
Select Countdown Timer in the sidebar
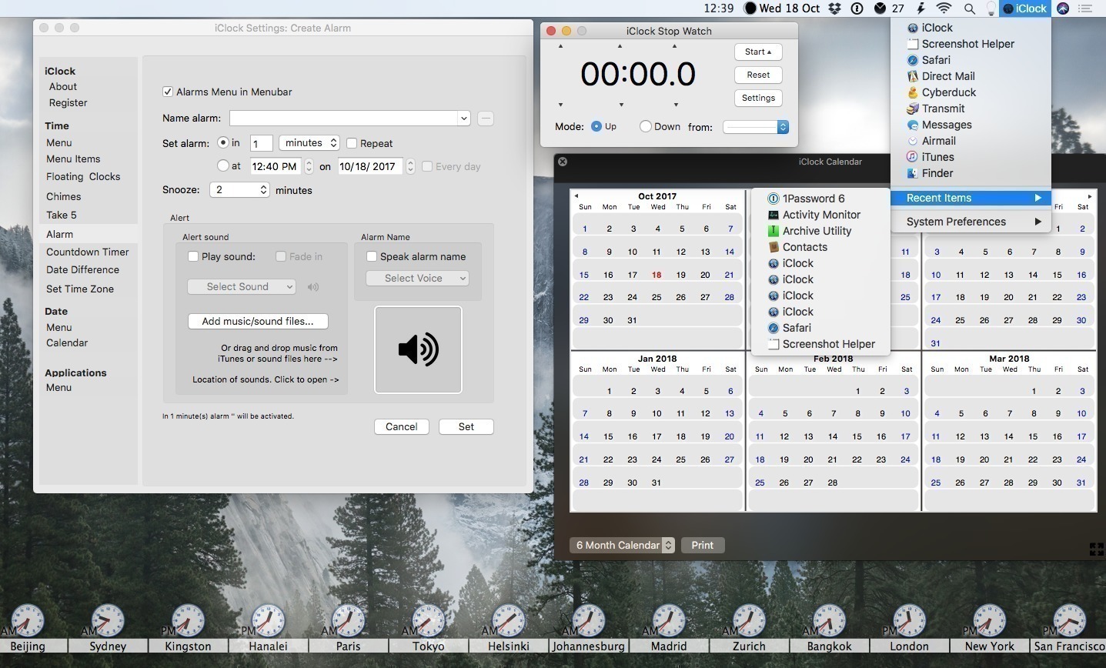88,252
